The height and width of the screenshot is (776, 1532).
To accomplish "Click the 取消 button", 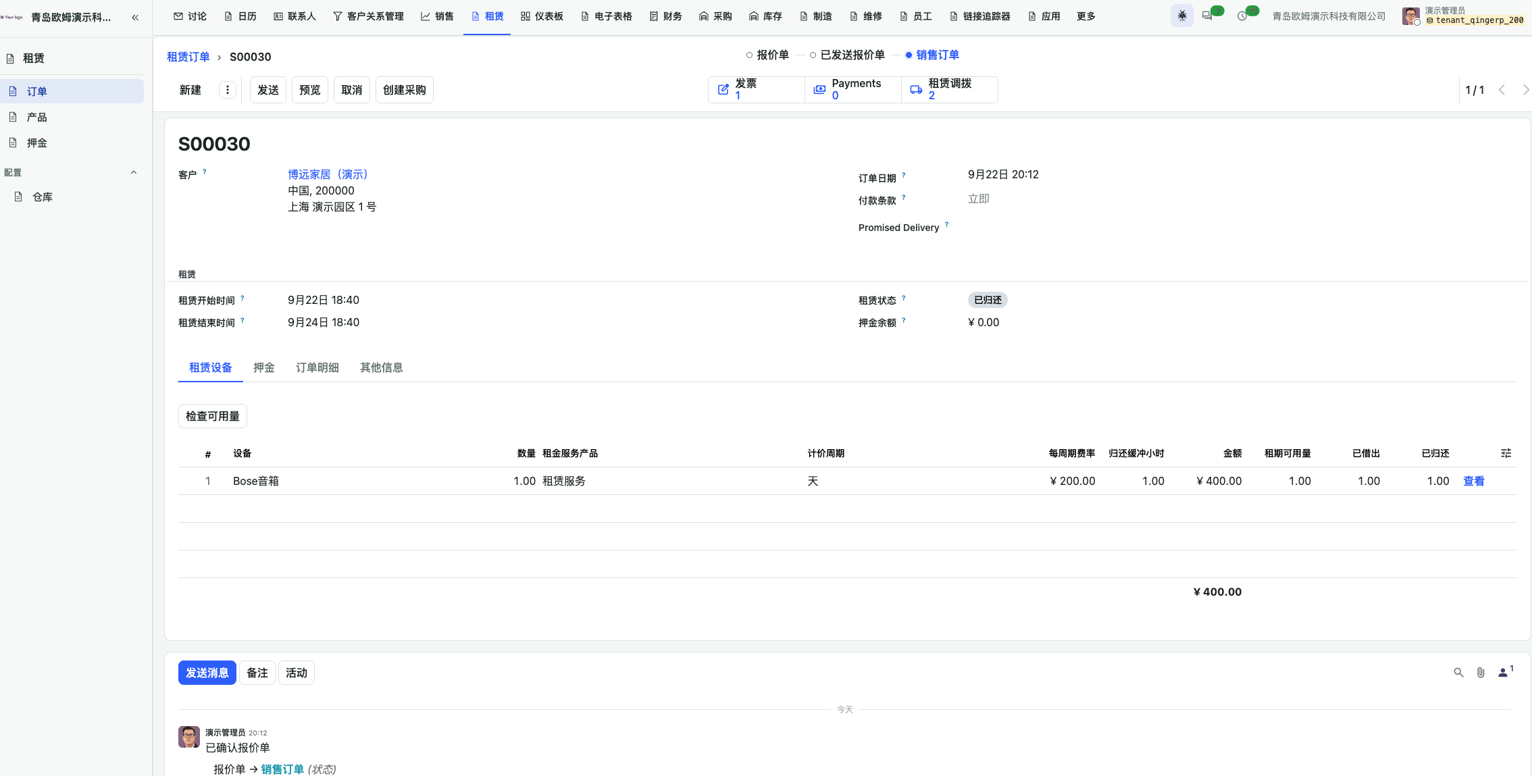I will 351,90.
